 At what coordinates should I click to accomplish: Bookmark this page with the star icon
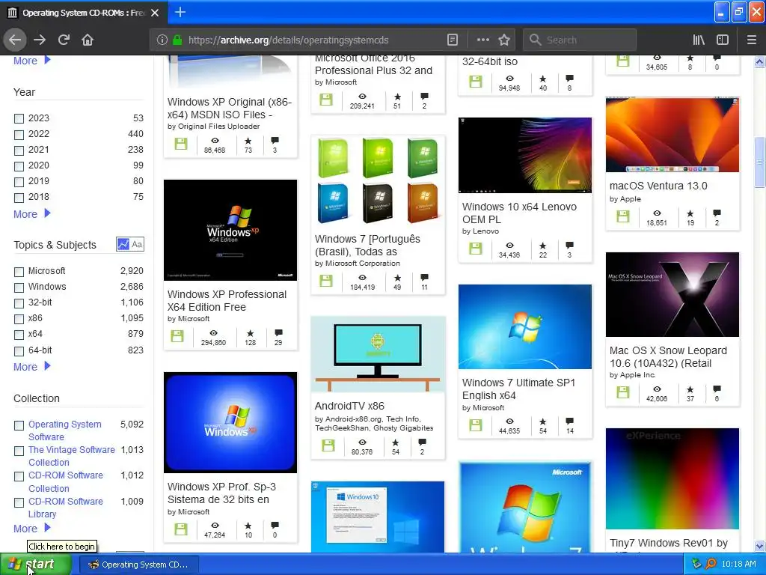pyautogui.click(x=504, y=40)
